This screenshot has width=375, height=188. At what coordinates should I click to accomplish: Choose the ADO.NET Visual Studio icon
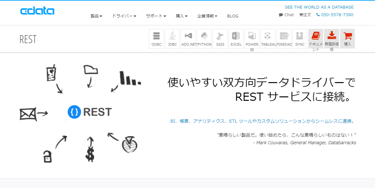pyautogui.click(x=188, y=39)
